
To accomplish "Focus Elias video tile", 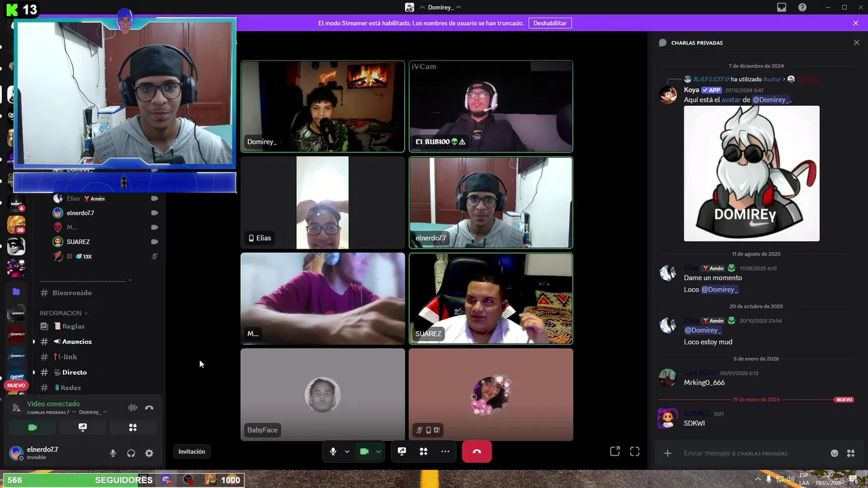I will (323, 203).
